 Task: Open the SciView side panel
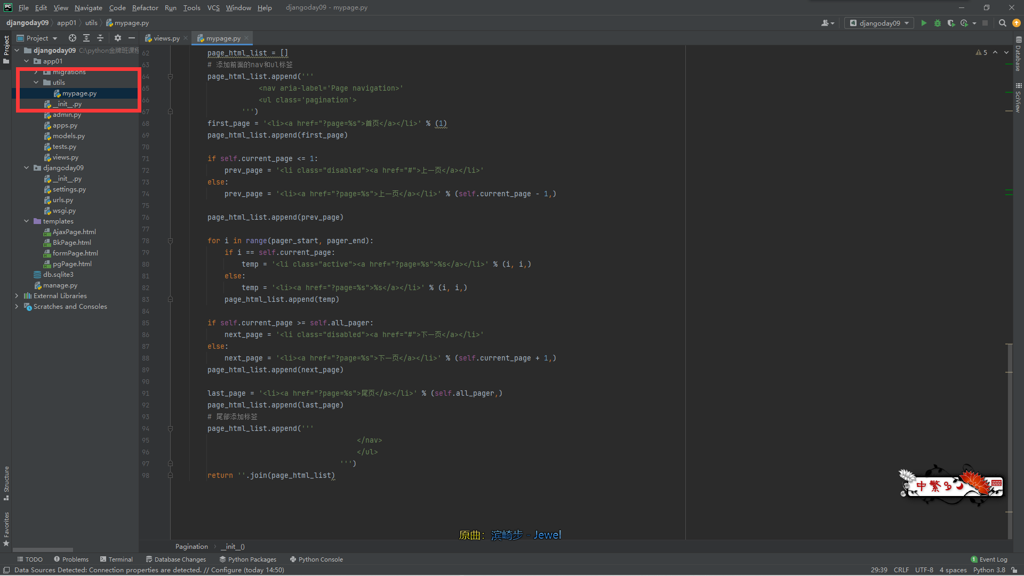point(1018,98)
